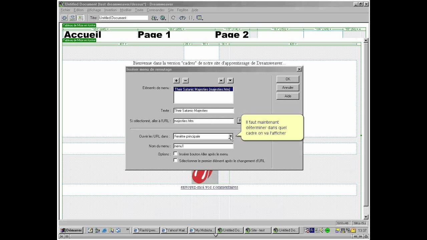Image resolution: width=427 pixels, height=240 pixels.
Task: Add a menu item with plus button
Action: point(176,80)
